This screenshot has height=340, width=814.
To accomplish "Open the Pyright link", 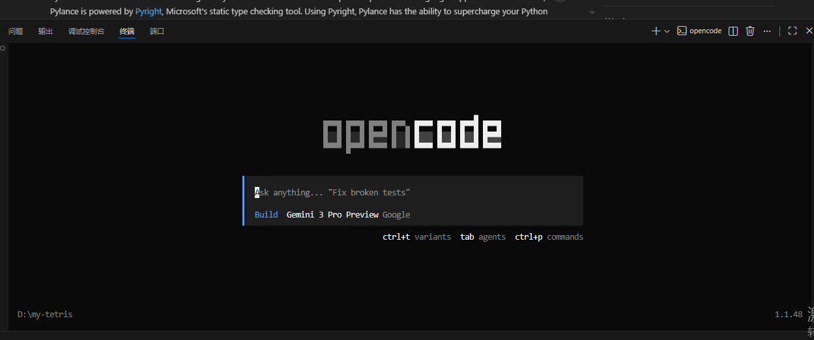I will (x=149, y=11).
